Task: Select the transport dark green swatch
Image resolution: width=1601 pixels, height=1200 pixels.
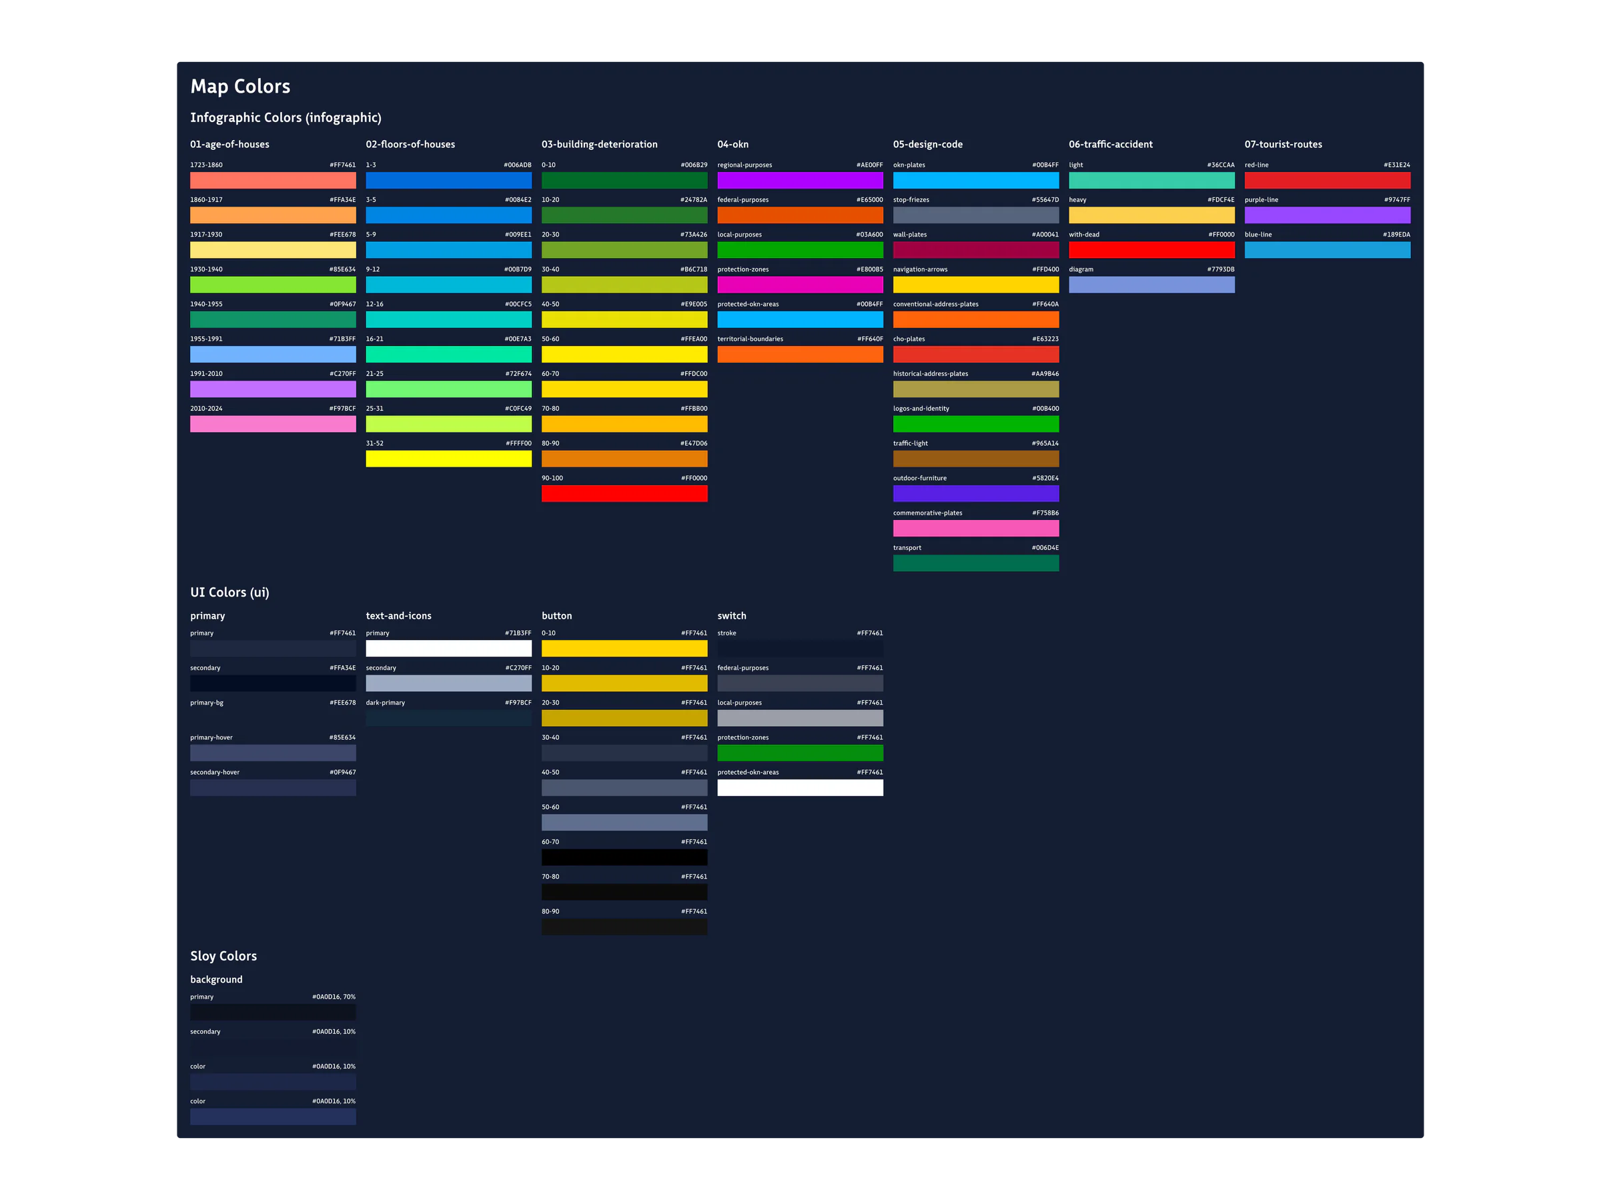Action: [x=977, y=563]
